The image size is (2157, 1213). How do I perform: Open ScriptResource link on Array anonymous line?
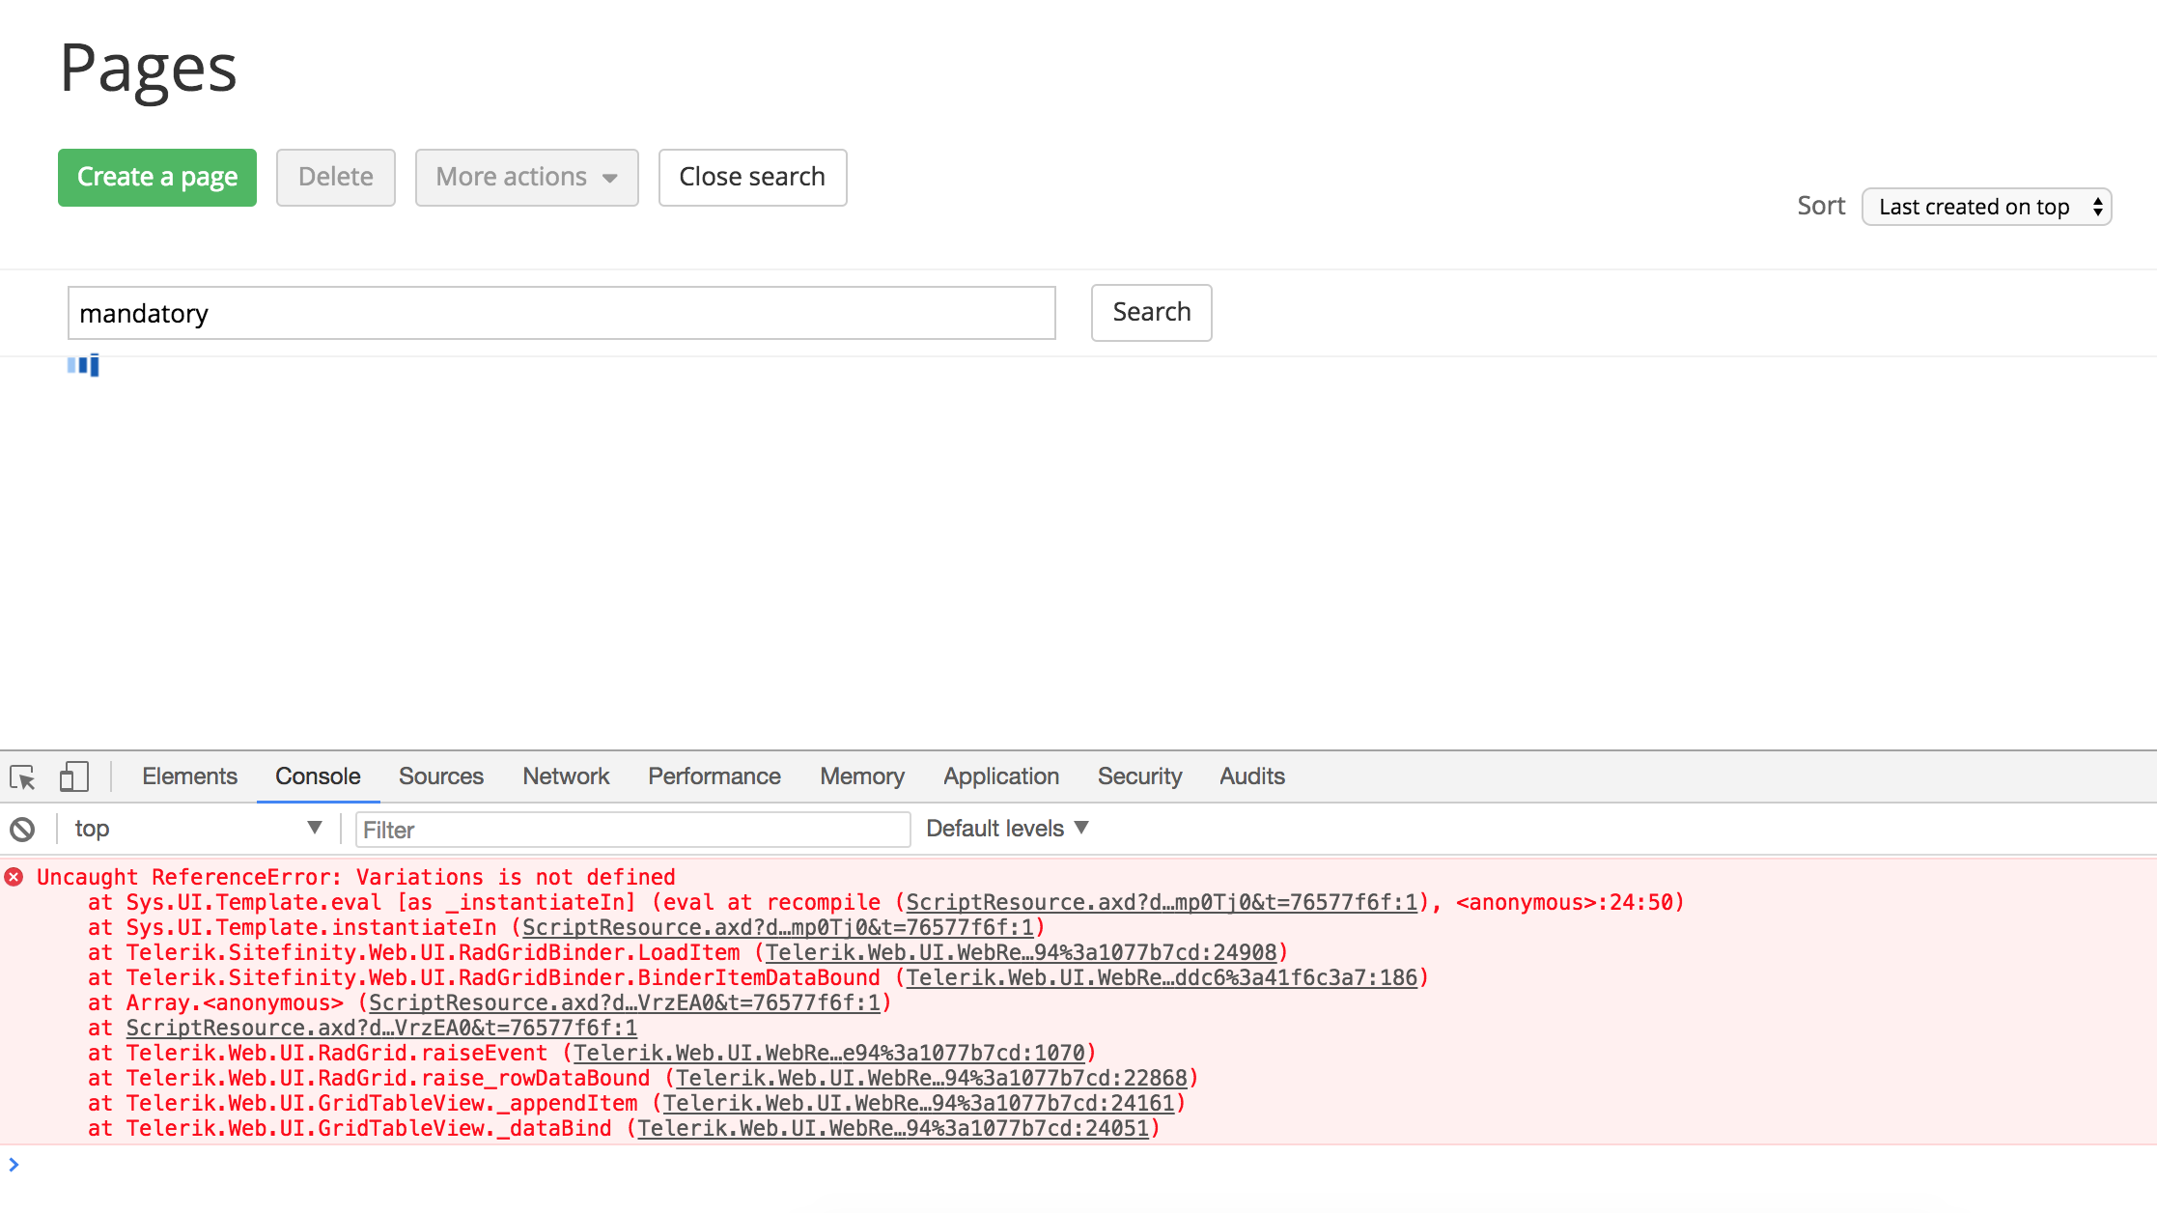(625, 1002)
